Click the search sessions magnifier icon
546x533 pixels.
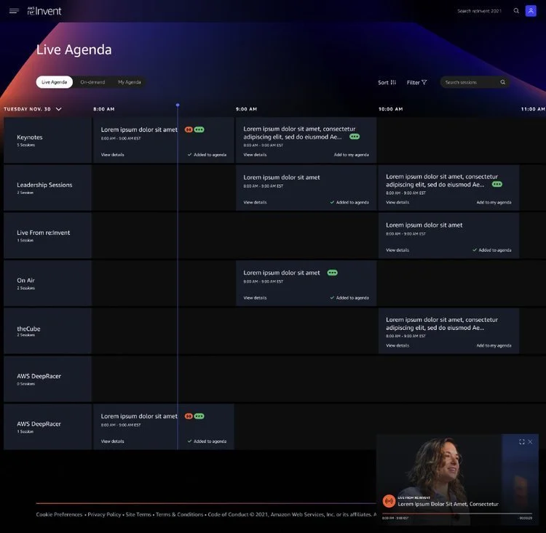coord(503,82)
